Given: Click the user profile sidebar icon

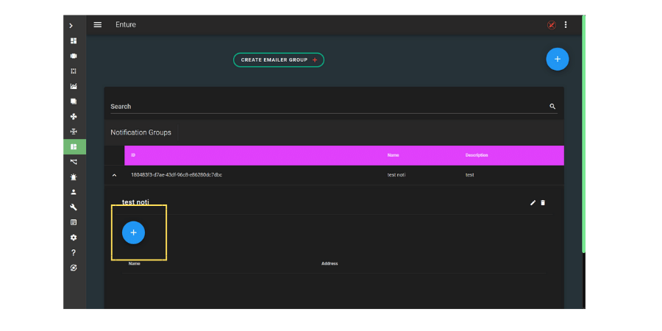Looking at the screenshot, I should tap(74, 192).
